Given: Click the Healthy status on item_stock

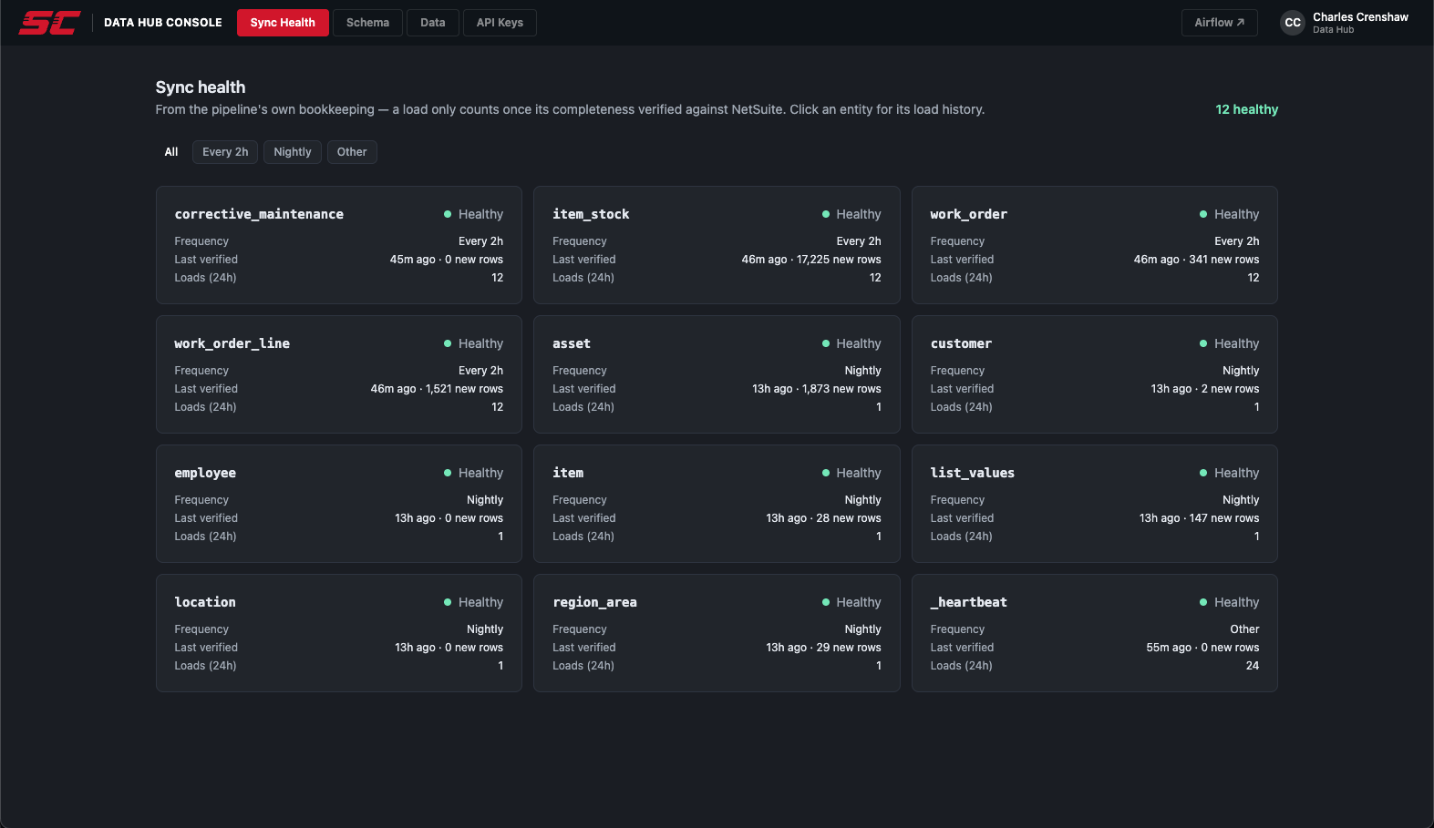Looking at the screenshot, I should coord(851,214).
